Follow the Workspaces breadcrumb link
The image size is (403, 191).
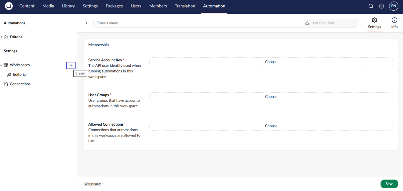click(93, 184)
